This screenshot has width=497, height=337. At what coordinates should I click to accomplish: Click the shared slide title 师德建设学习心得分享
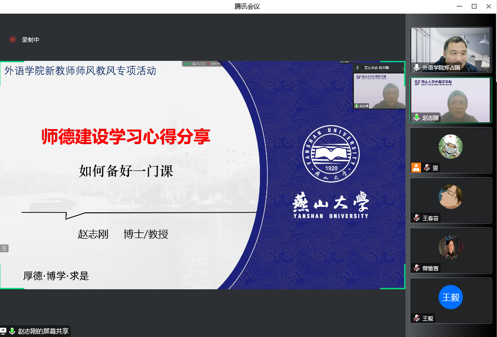tap(126, 137)
